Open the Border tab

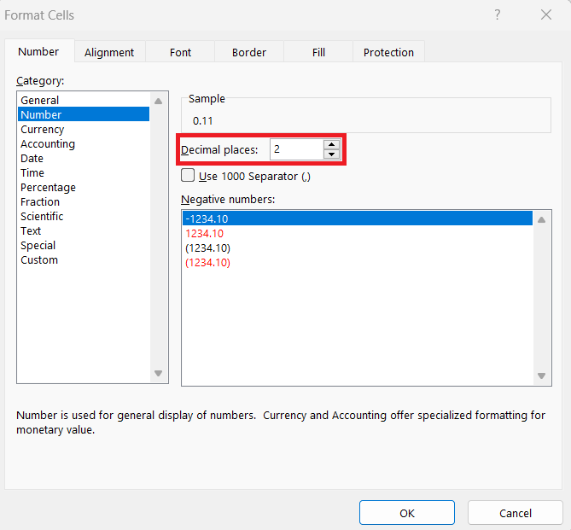tap(249, 52)
